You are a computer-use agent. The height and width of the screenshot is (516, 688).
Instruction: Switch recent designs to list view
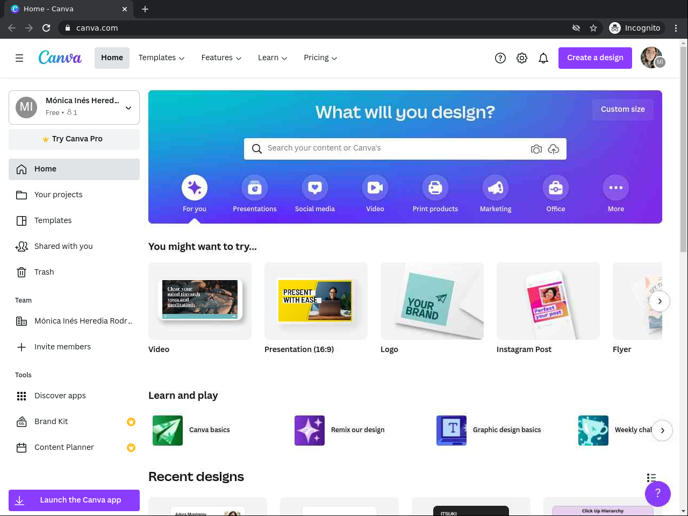pos(651,477)
